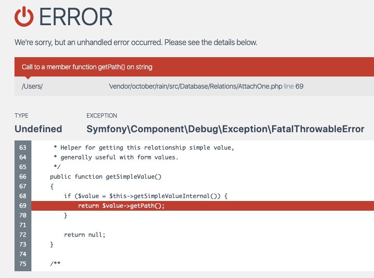Image resolution: width=374 pixels, height=278 pixels.
Task: Click the "Undefined" type value
Action: click(38, 129)
